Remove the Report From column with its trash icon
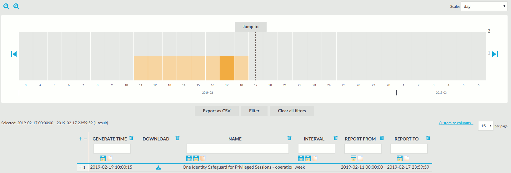The height and width of the screenshot is (173, 511). tap(382, 138)
